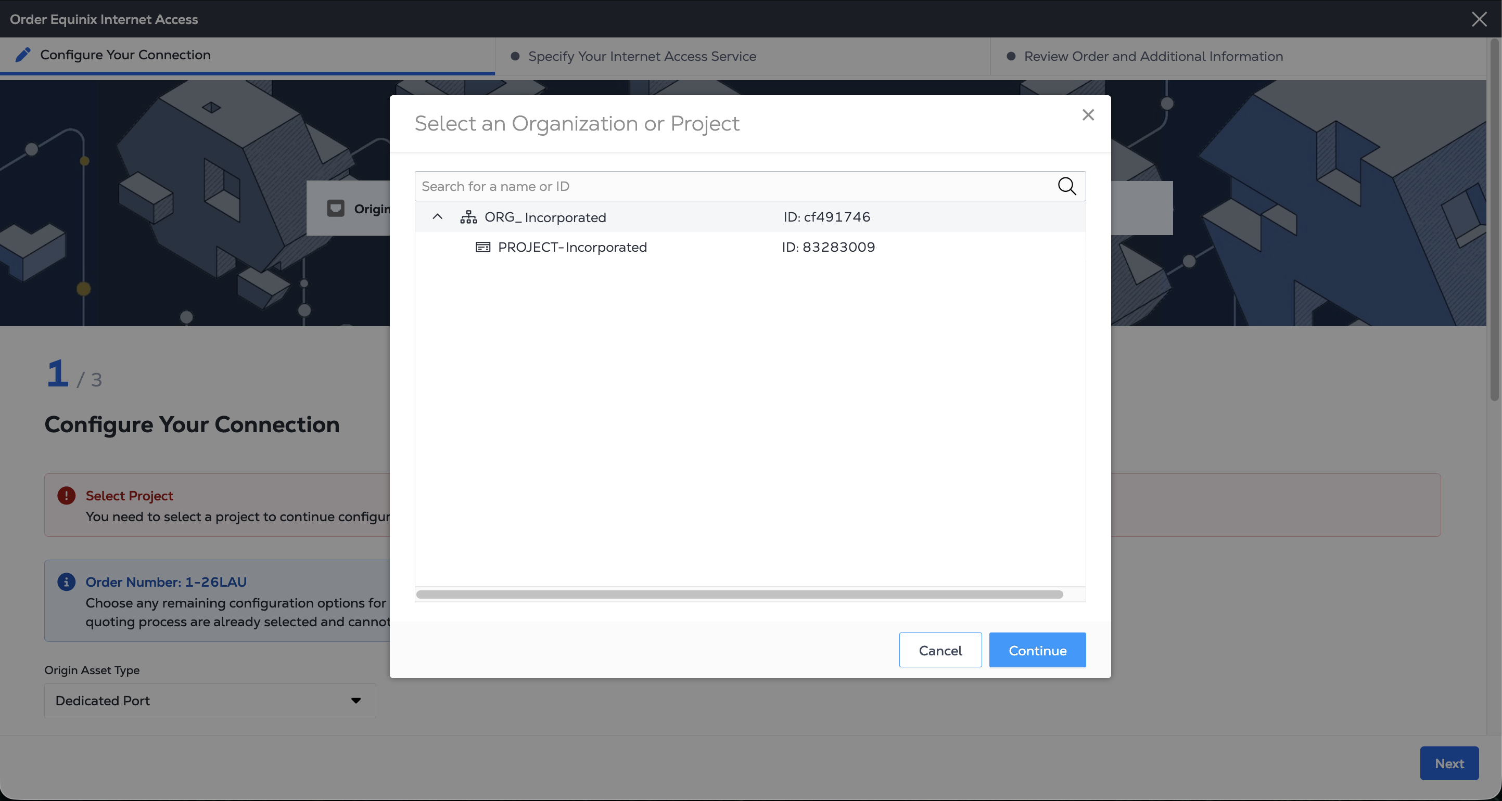Click the Origin icon in the banner

click(336, 209)
